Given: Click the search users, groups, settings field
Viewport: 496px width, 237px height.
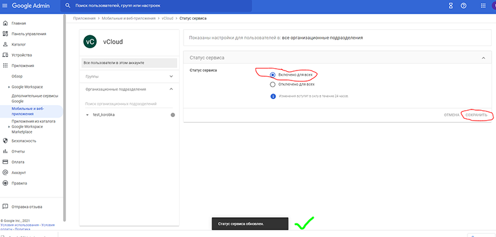Looking at the screenshot, I should (156, 6).
